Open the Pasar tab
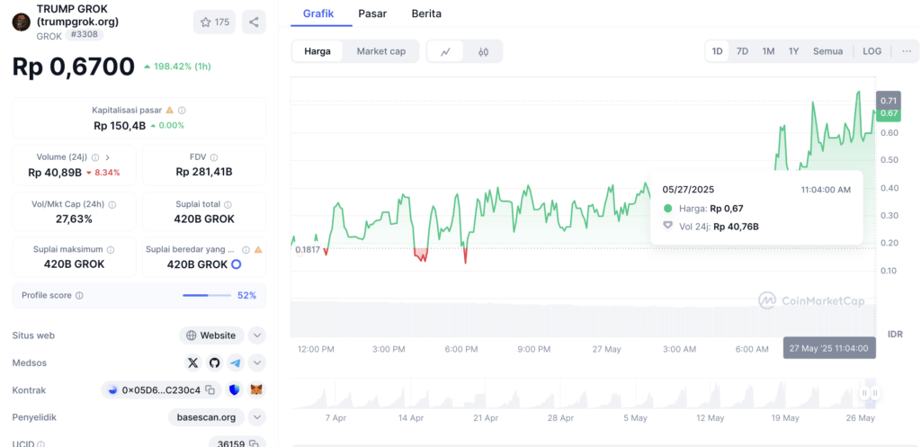Viewport: 921px width, 447px height. [372, 13]
